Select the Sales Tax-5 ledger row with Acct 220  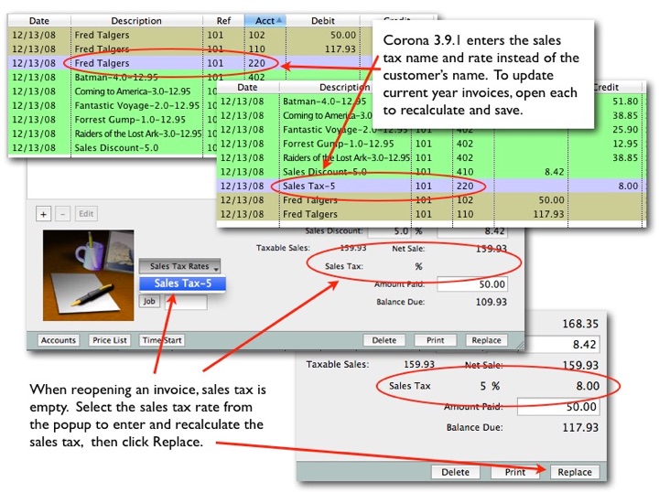[x=431, y=186]
